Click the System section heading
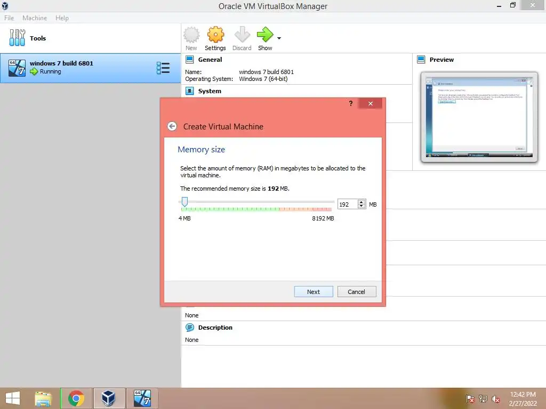This screenshot has width=546, height=409. coord(210,91)
